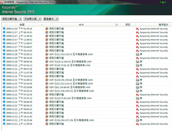
Task: Click Kaspersky app icon for 2009/12/21 上午 11:47:29
Action: [137, 73]
